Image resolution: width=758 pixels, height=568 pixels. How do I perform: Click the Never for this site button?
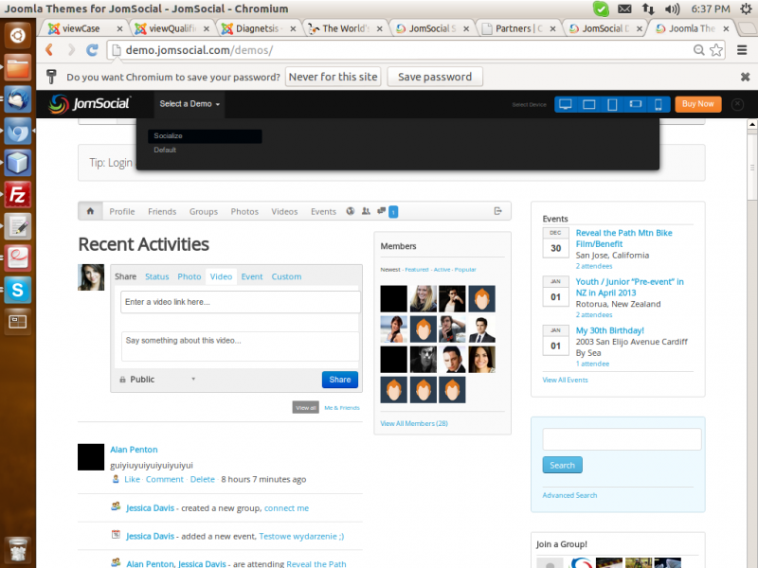point(334,77)
